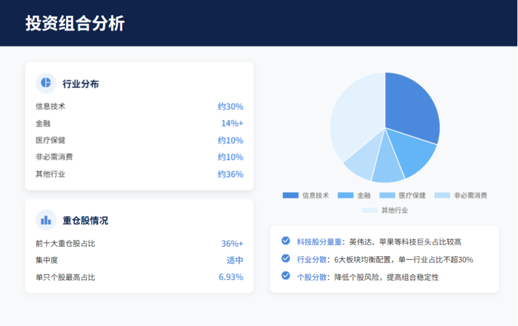518x326 pixels.
Task: Click the checkmark icon next to 科技股分量重
Action: (285, 241)
